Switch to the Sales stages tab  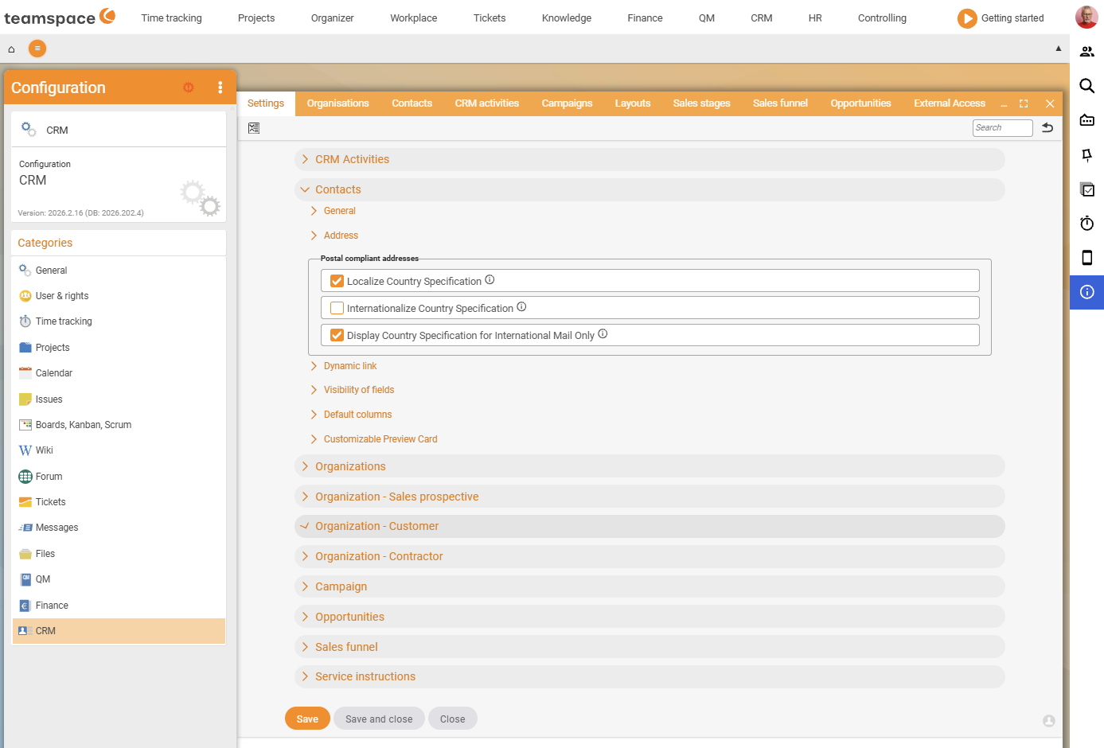coord(701,103)
